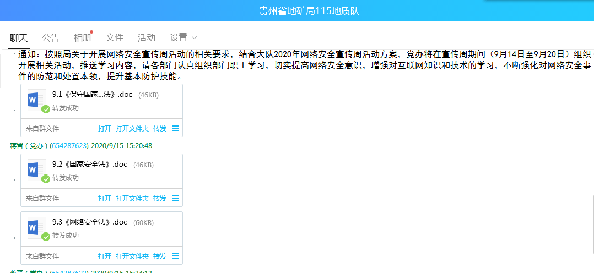Image resolution: width=594 pixels, height=273 pixels.
Task: Click the red notification dot on 相册
Action: coord(91,32)
